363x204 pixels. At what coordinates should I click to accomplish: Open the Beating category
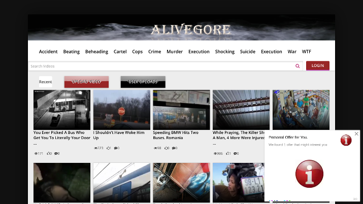click(x=71, y=52)
